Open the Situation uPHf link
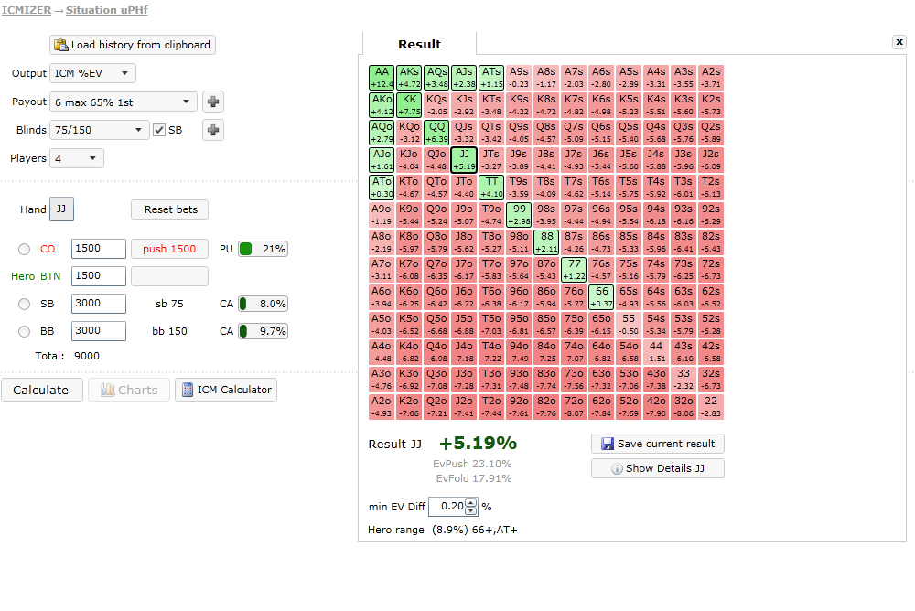The width and height of the screenshot is (915, 611). [x=106, y=10]
